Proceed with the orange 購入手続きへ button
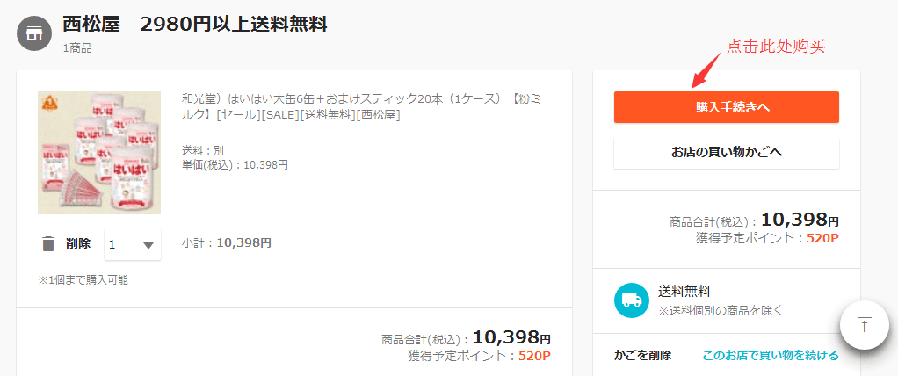Screen dimensions: 898x376 point(726,107)
